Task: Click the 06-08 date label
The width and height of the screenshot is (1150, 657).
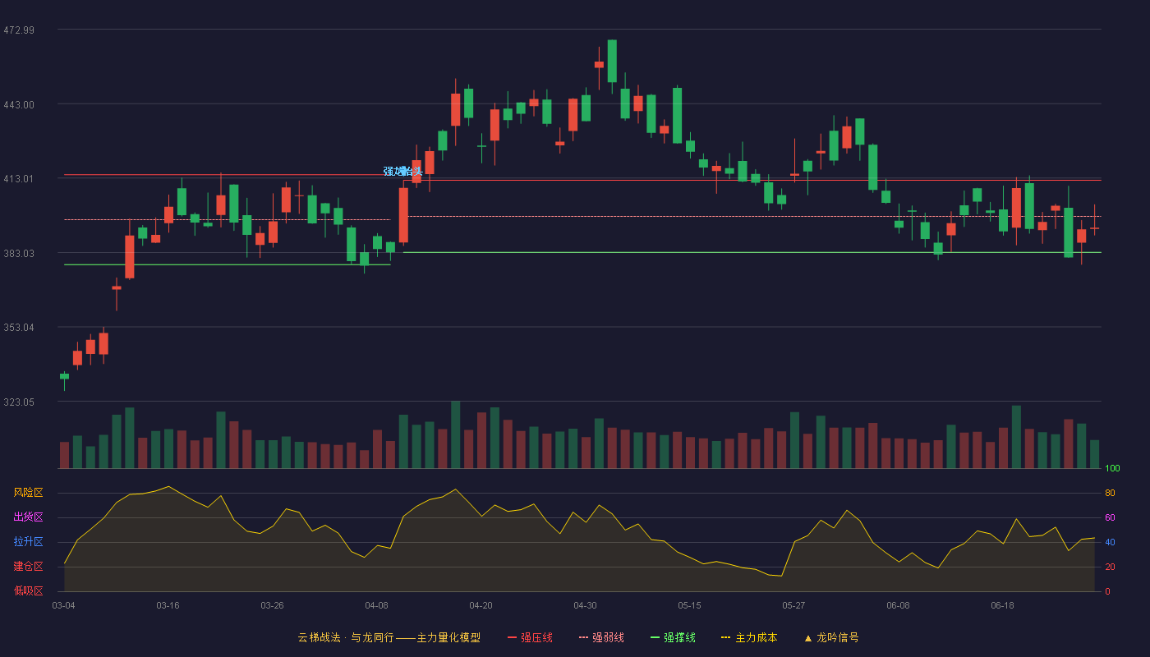Action: (x=898, y=605)
